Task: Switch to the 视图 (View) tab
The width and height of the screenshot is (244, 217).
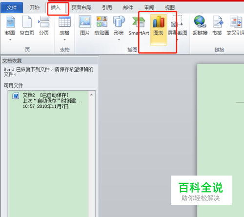Action: click(x=170, y=7)
